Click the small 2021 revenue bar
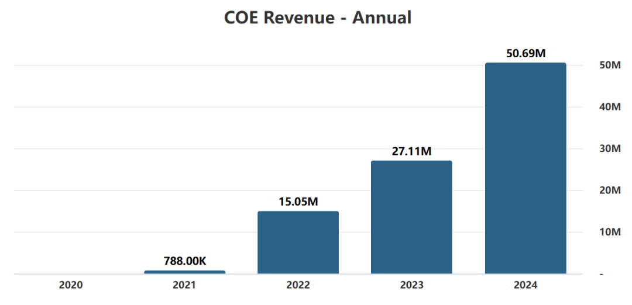The image size is (632, 305). (184, 272)
